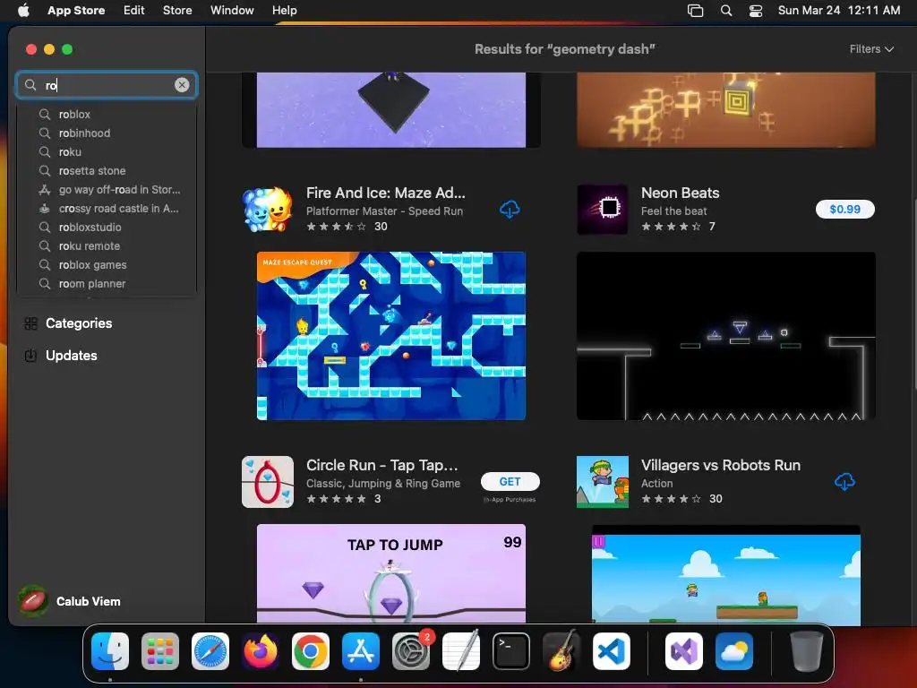This screenshot has width=917, height=688.
Task: View the Neon Beats black gameplay screenshot
Action: (725, 336)
